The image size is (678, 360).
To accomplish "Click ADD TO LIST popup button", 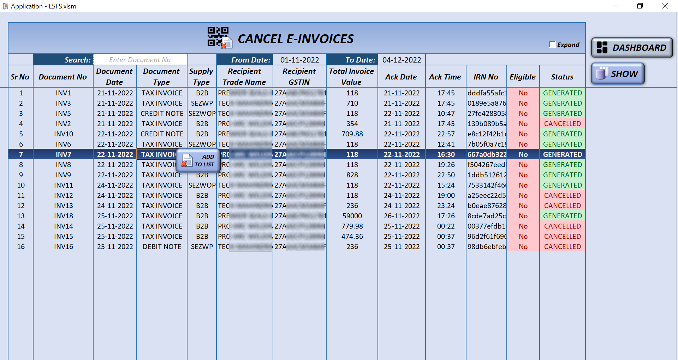I will tap(198, 160).
